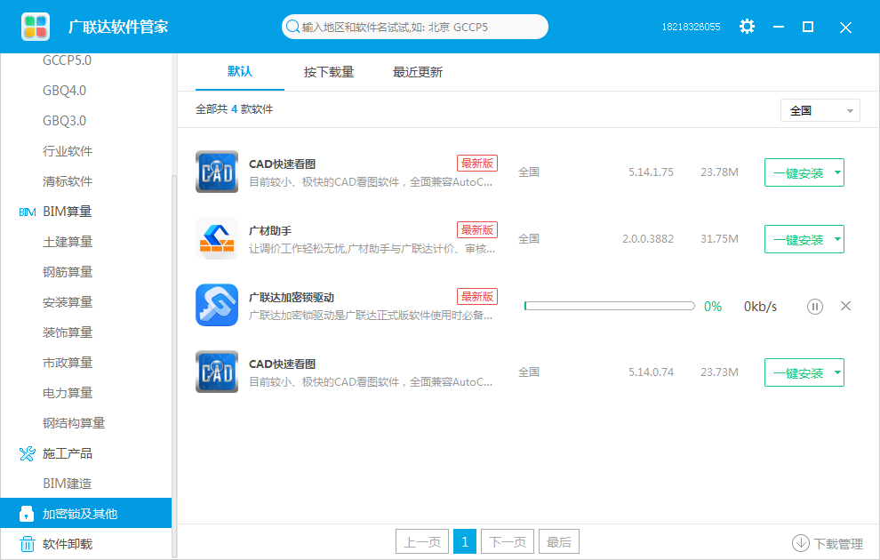Click account number 18218326055
This screenshot has width=880, height=560.
[x=691, y=27]
